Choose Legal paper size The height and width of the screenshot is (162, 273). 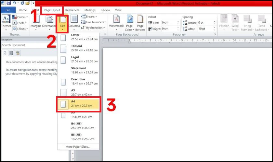(x=78, y=59)
